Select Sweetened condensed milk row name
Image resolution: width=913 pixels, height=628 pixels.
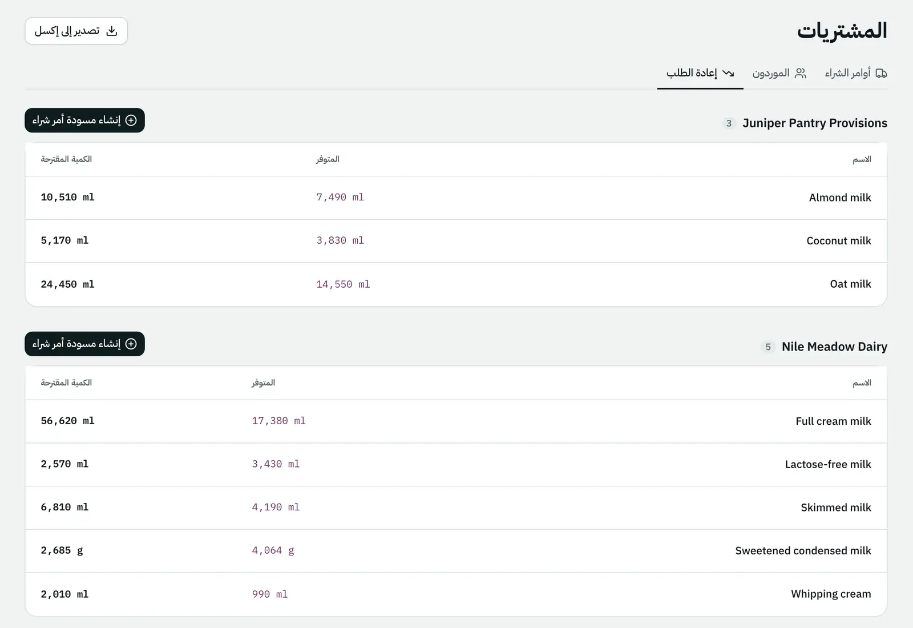coord(803,551)
